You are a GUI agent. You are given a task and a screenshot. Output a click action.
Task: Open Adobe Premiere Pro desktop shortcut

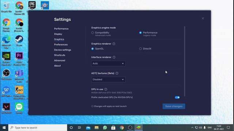click(19, 59)
